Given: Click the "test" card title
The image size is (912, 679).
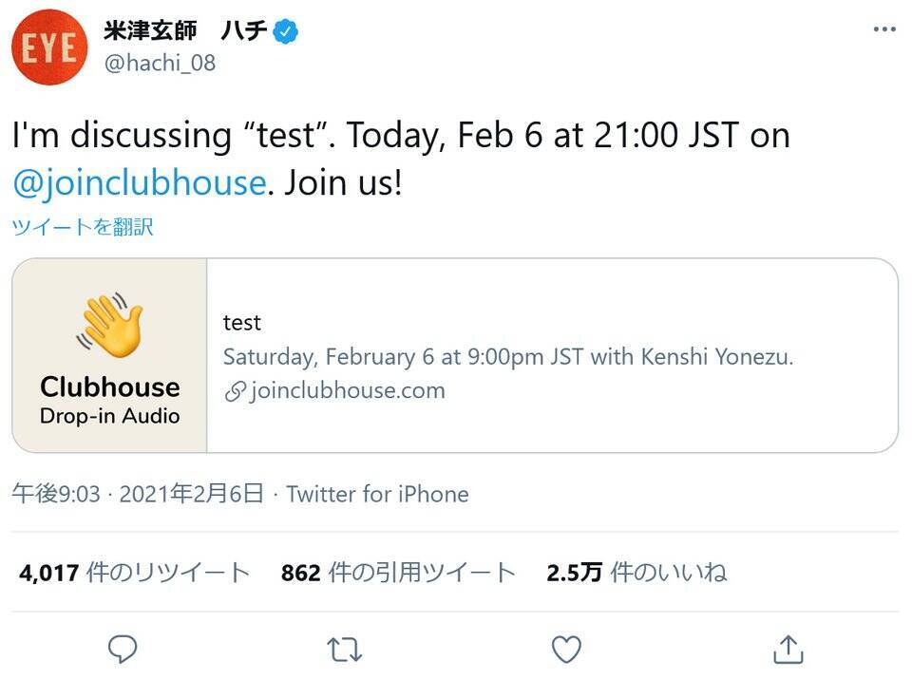Looking at the screenshot, I should tap(242, 323).
